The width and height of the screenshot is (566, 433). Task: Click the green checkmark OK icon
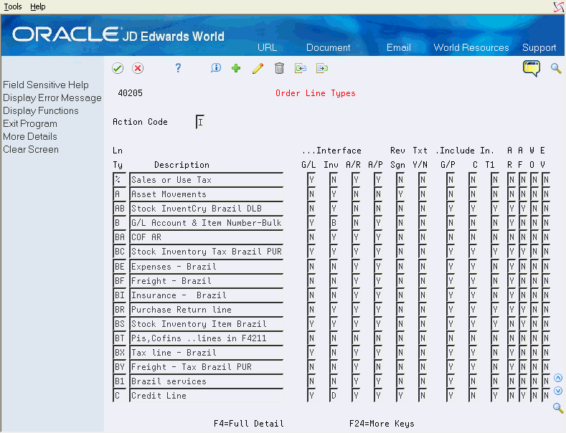tap(118, 68)
